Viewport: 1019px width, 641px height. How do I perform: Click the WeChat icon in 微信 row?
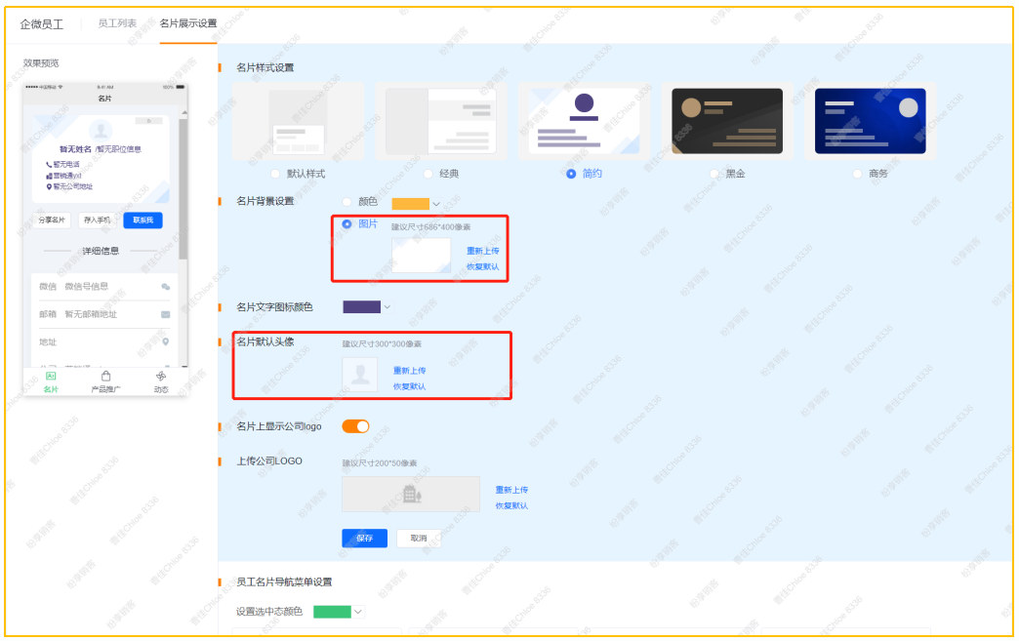tap(166, 287)
